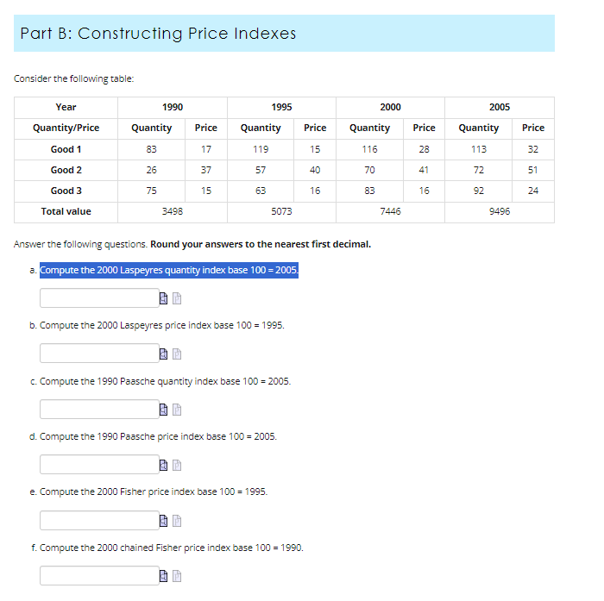Click the magnifier page icon for question f
This screenshot has height=601, width=604.
(x=163, y=576)
